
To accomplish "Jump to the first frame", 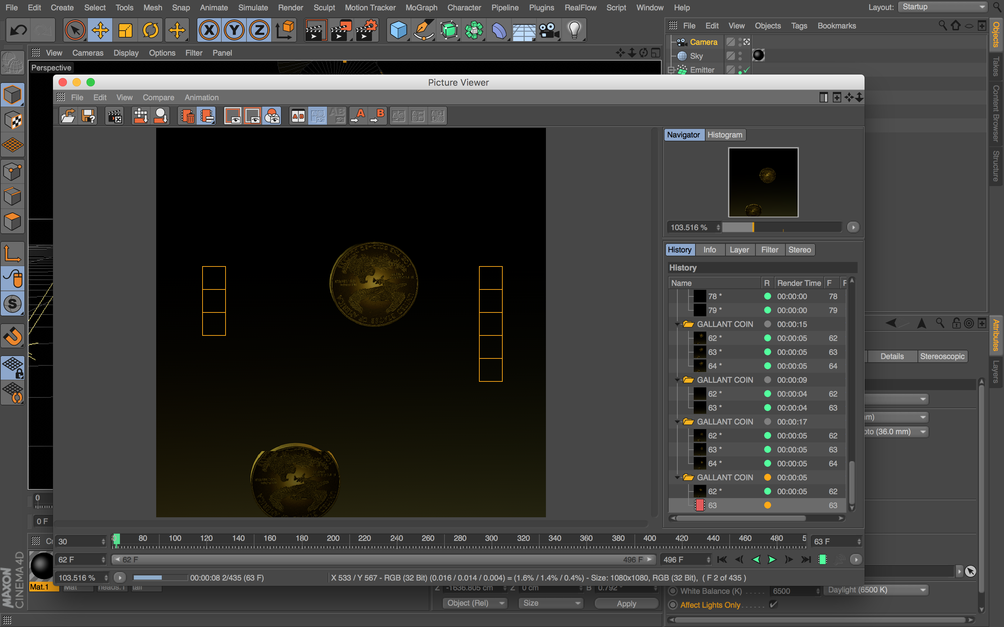I will (722, 559).
